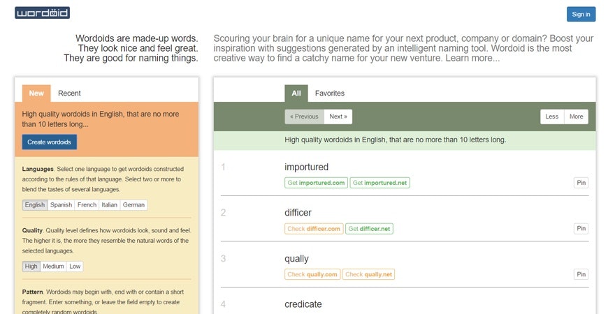
Task: Check the qually.net domain availability
Action: [x=368, y=274]
